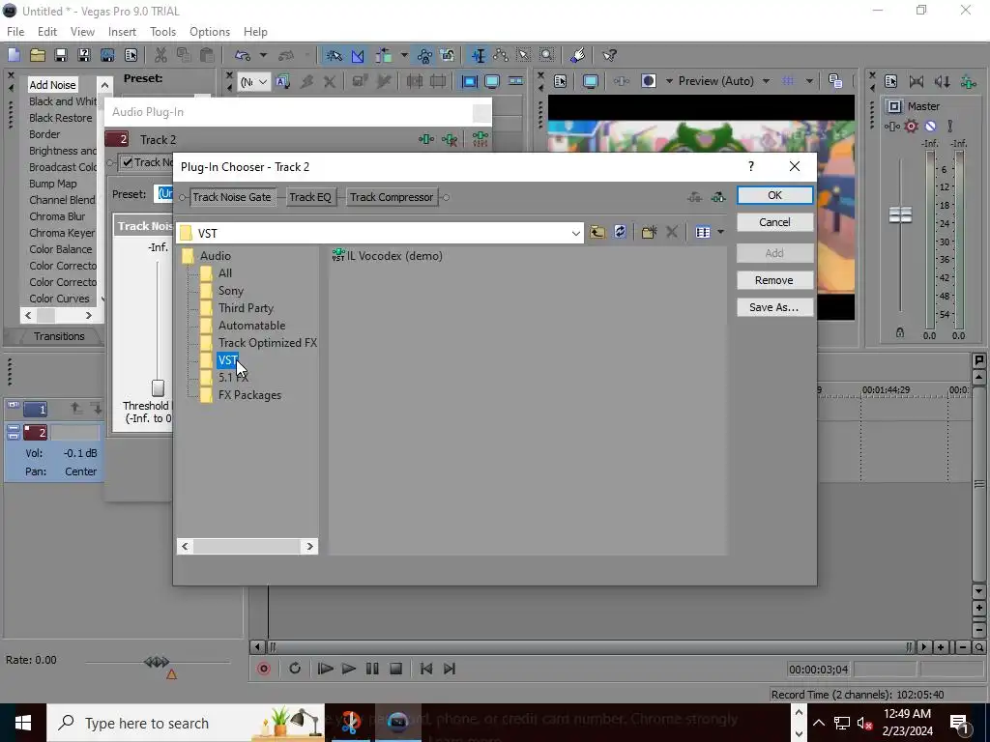Click Up One Level folder icon
990x742 pixels.
pyautogui.click(x=597, y=232)
